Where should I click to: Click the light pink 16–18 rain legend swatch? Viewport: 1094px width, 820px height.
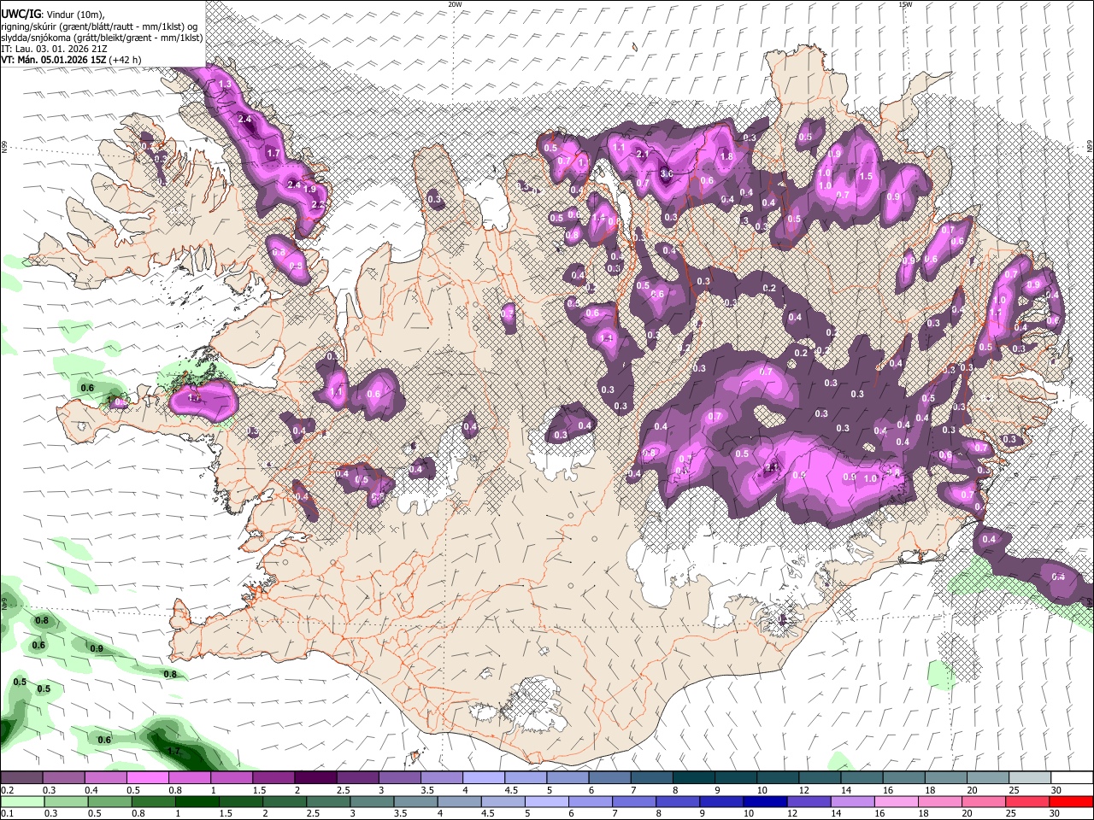click(897, 801)
